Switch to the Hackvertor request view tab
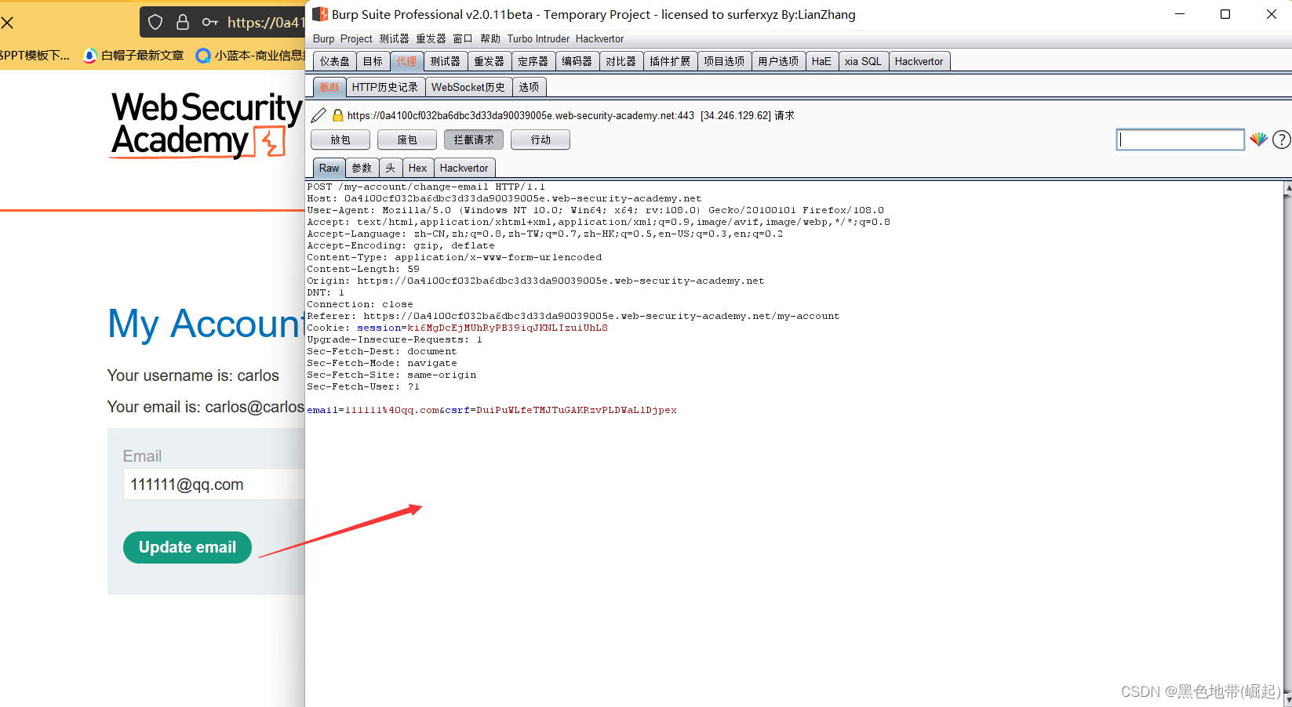 [x=464, y=168]
